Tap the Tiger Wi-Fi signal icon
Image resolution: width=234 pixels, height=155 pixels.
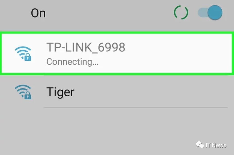tap(23, 92)
